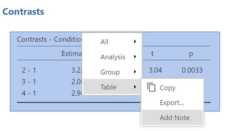
Task: Expand arrow next to Analysis
Action: (x=135, y=57)
